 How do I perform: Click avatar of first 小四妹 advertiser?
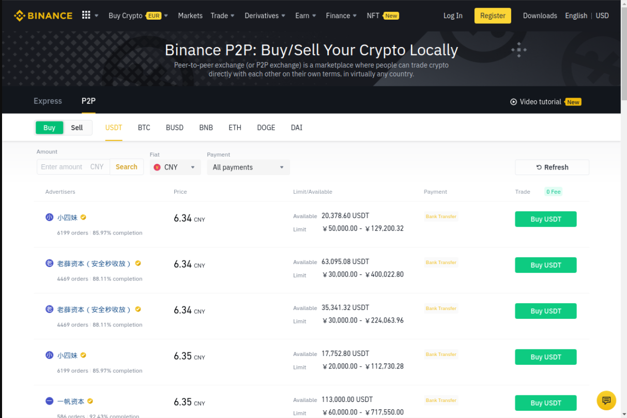[x=50, y=218]
